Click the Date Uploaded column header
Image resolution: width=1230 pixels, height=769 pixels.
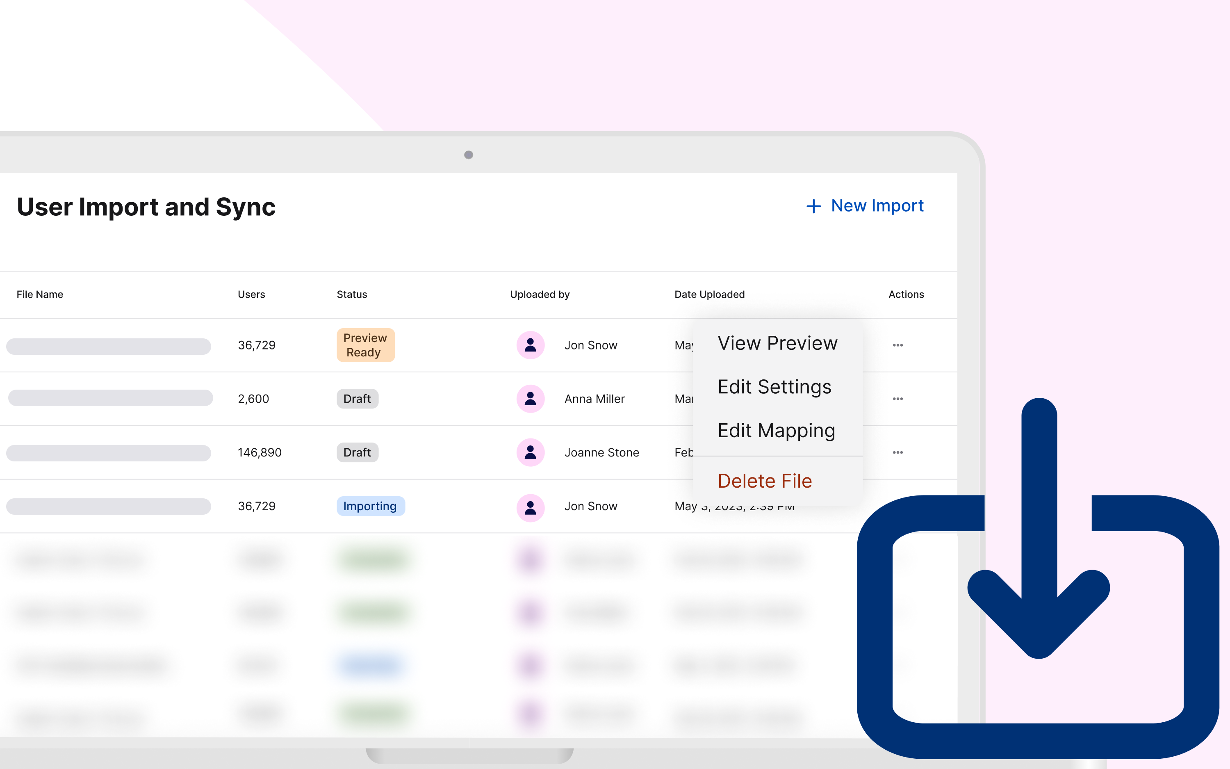(x=710, y=294)
